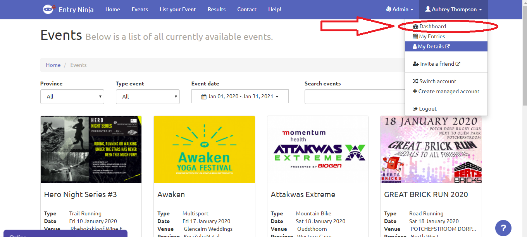Screen dimensions: 527x237
Task: Click the Entry Ninja brand name
Action: [76, 9]
